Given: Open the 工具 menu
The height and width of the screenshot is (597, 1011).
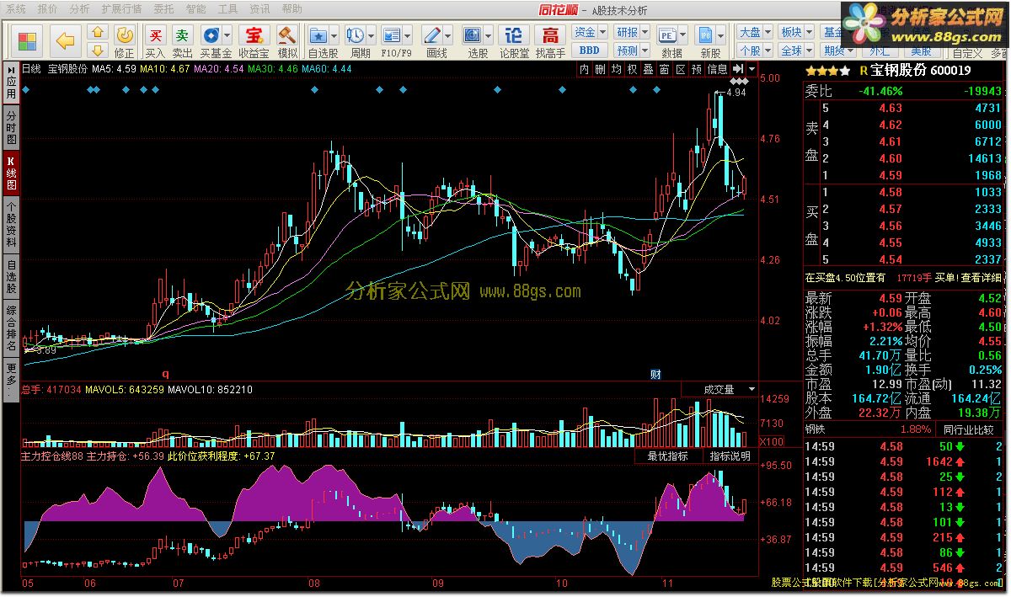Looking at the screenshot, I should (227, 9).
